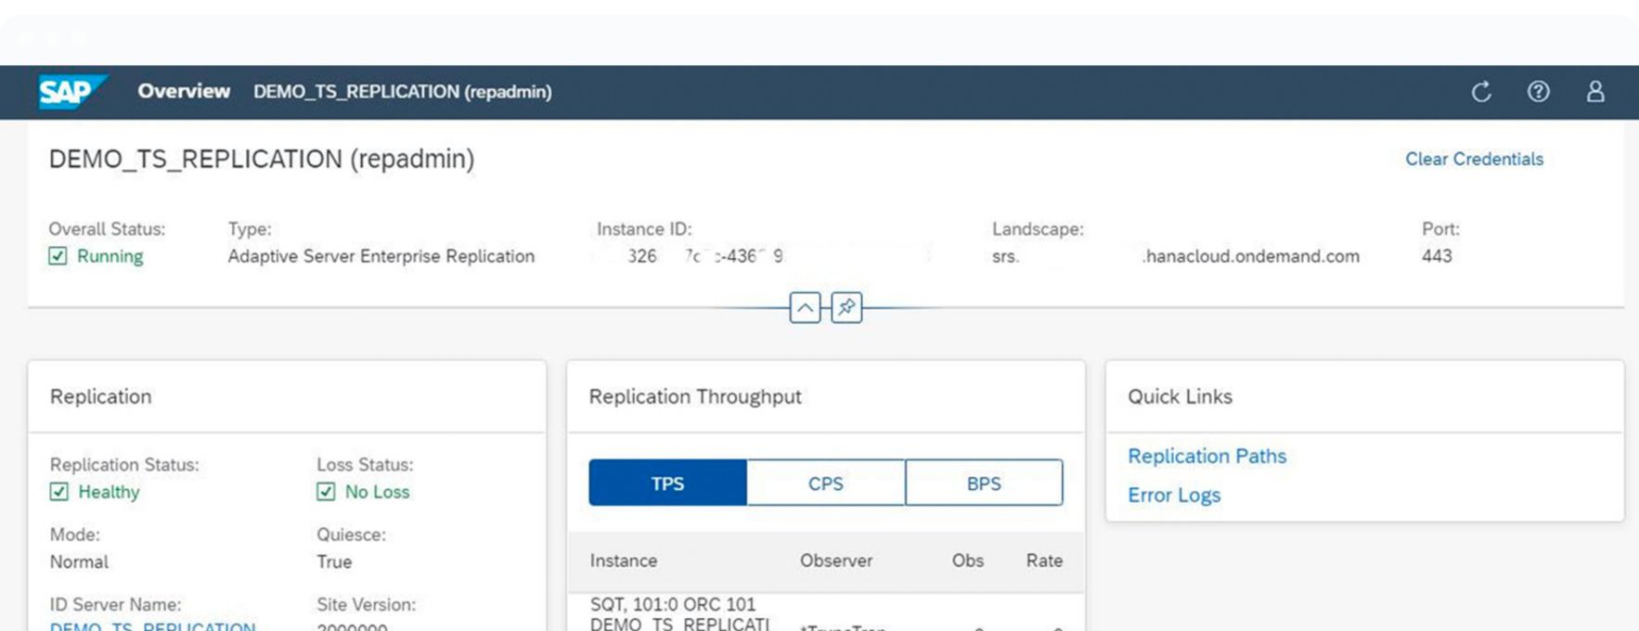Click the Healthy replication status checkmark

[x=59, y=492]
